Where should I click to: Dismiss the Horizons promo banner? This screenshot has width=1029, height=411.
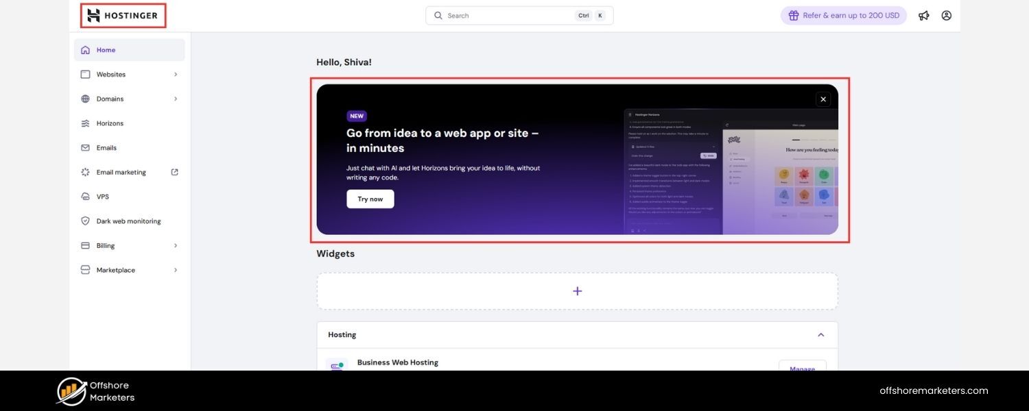(823, 99)
